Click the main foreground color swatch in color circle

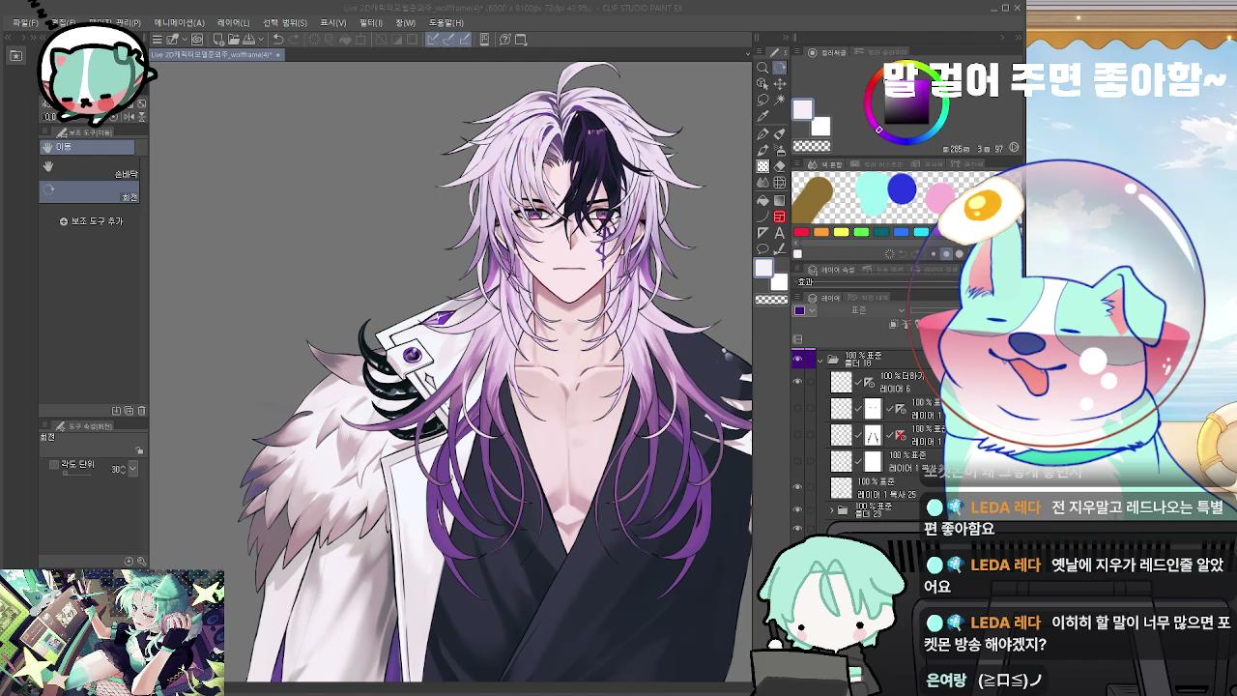(x=803, y=110)
